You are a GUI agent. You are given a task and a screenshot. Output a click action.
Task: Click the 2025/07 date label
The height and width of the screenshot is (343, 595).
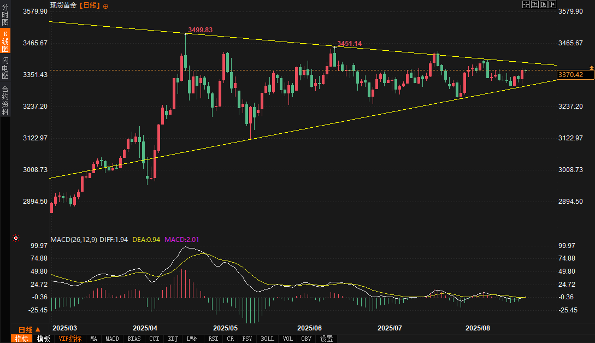click(x=390, y=328)
